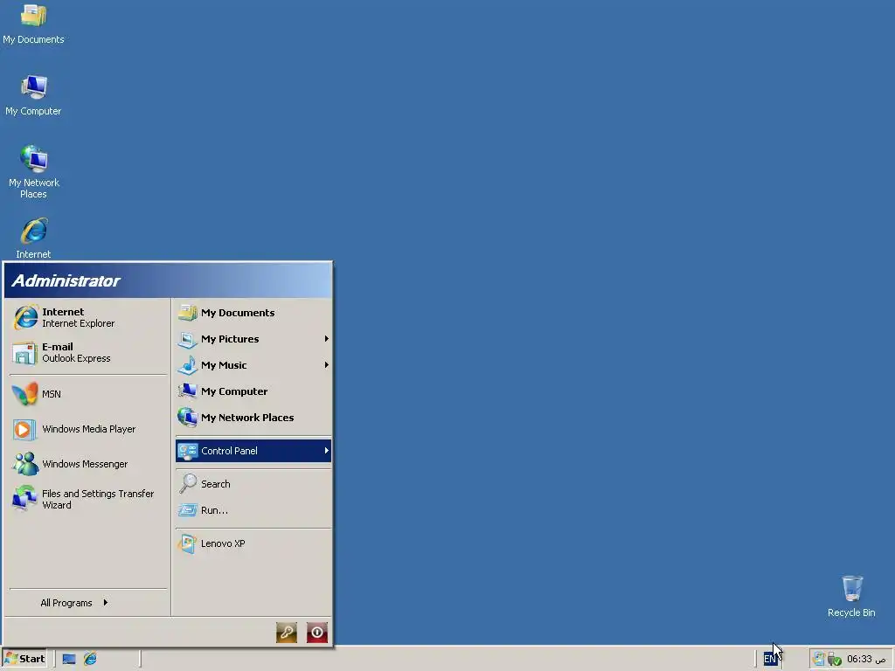This screenshot has height=671, width=895.
Task: Start Files and Settings Transfer Wizard
Action: click(88, 499)
